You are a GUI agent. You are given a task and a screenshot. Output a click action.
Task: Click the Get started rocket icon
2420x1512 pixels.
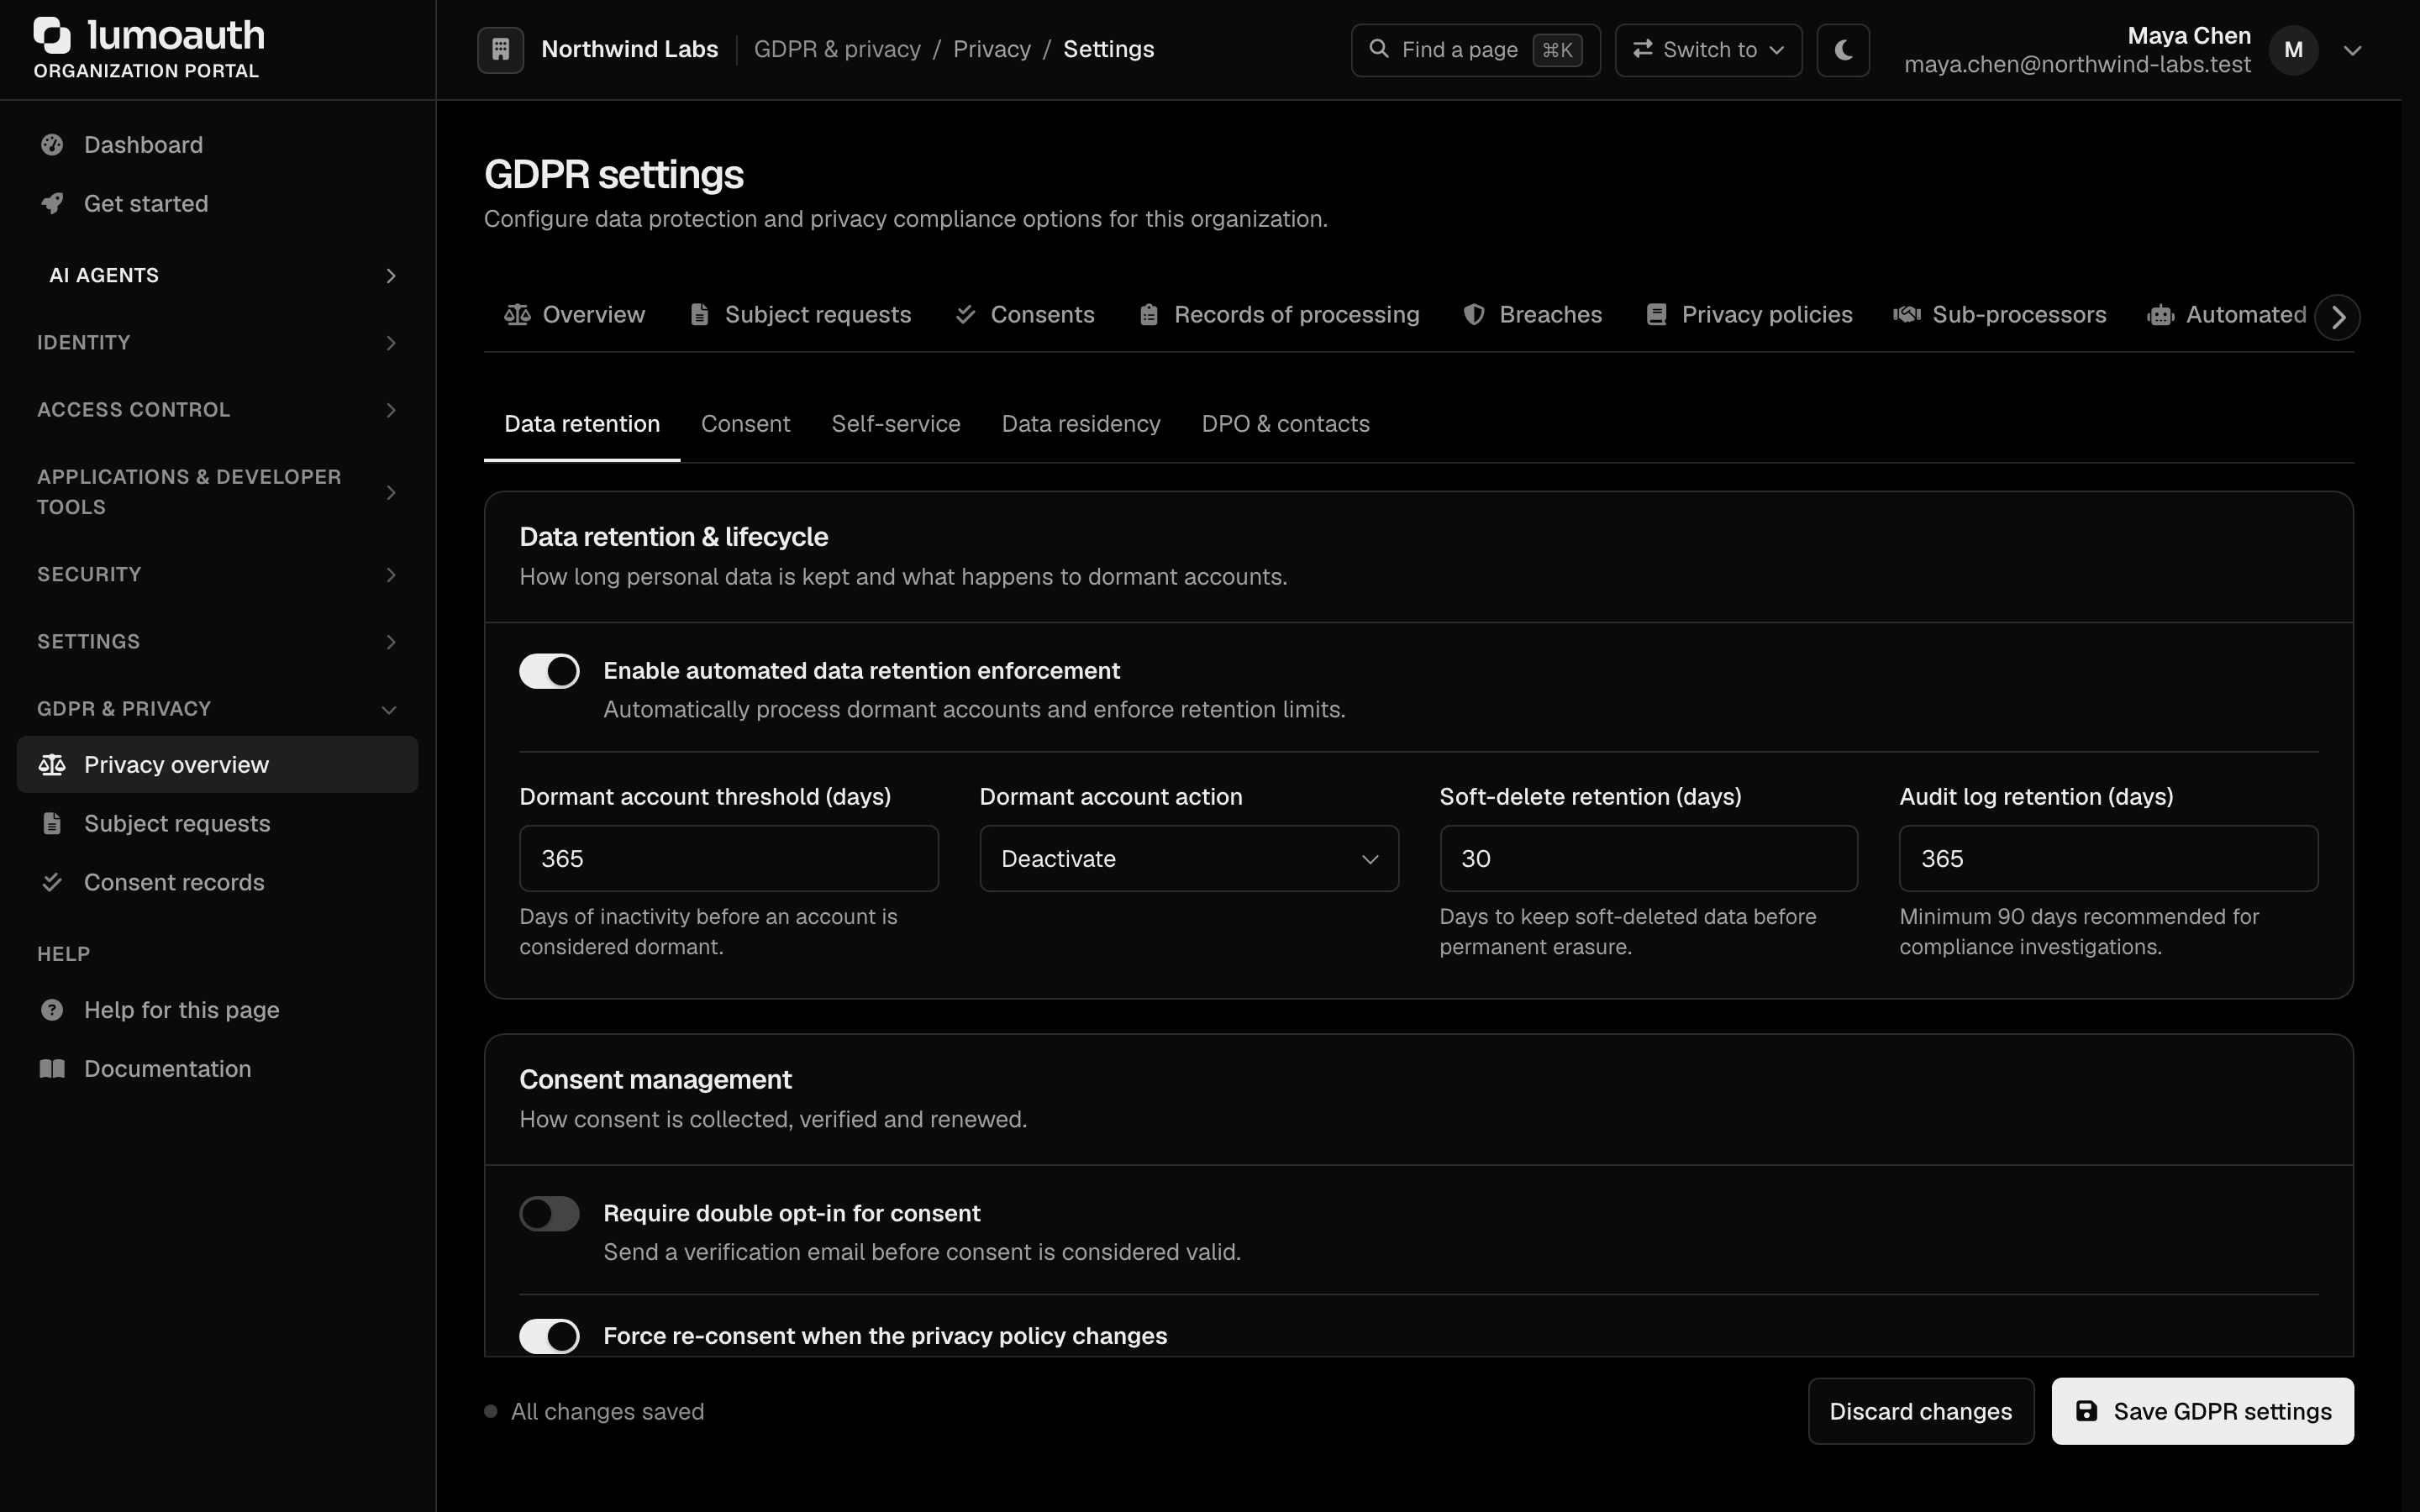pos(52,204)
